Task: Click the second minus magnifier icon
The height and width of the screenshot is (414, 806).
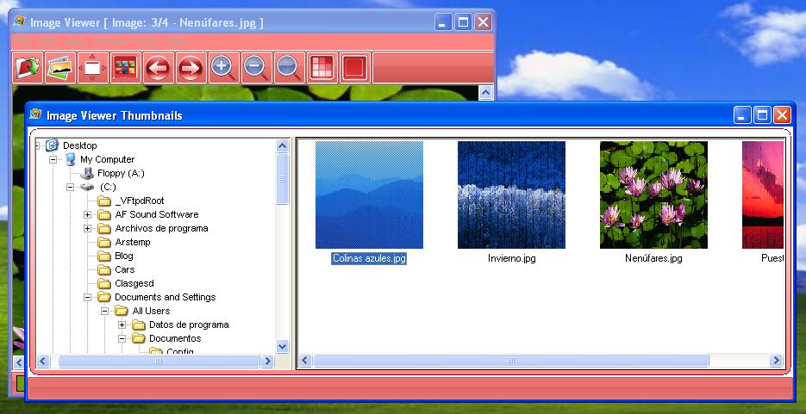Action: point(289,67)
